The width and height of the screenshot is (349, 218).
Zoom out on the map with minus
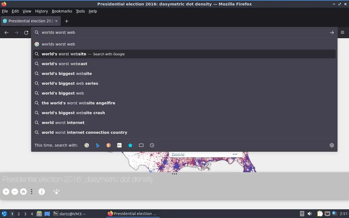[x=15, y=192]
